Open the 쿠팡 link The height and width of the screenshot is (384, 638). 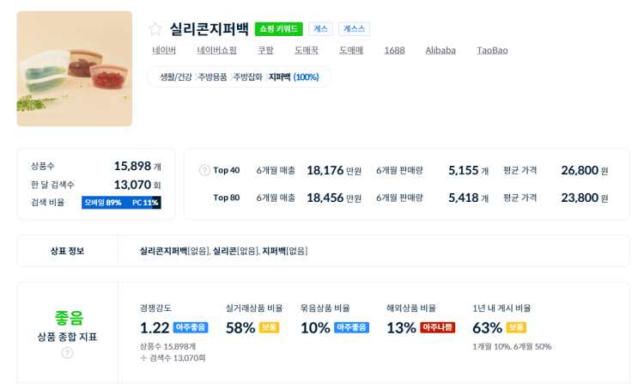click(x=265, y=50)
